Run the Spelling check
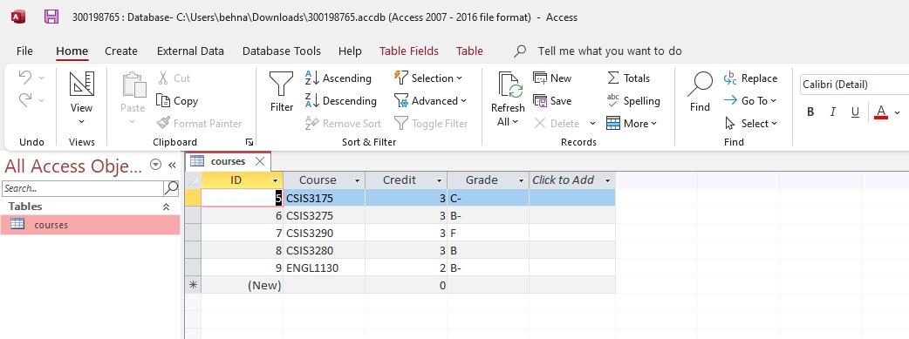Image resolution: width=909 pixels, height=339 pixels. pyautogui.click(x=633, y=101)
